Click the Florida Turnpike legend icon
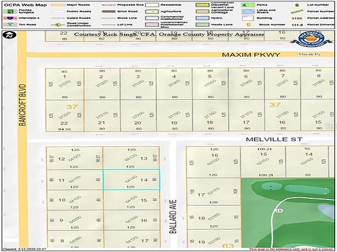Image resolution: width=337 pixels, height=252 pixels. (11, 11)
